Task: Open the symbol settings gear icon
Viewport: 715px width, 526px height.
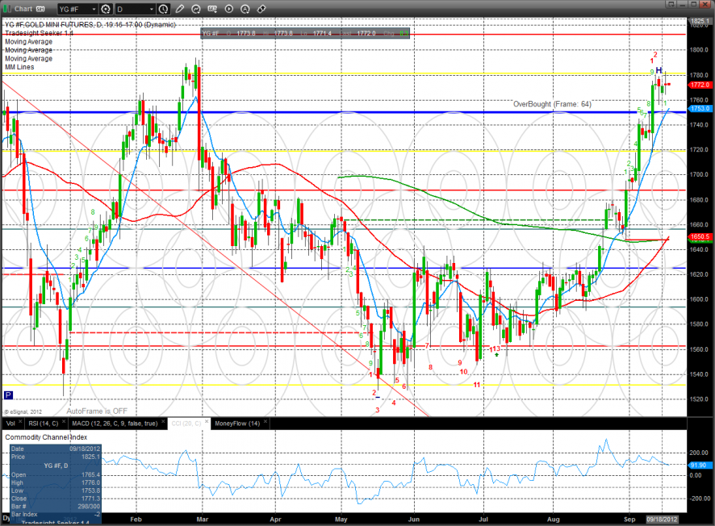Action: tap(106, 9)
